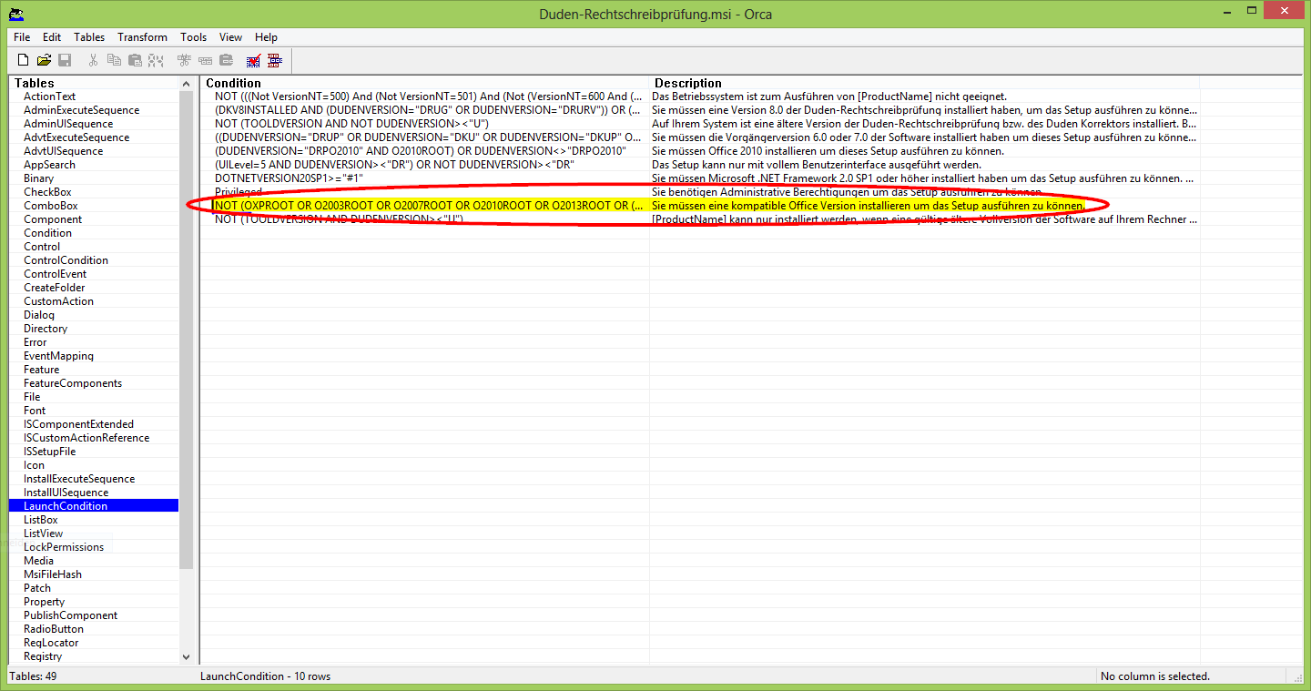The width and height of the screenshot is (1311, 691).
Task: Select the CustomAction table
Action: 58,301
